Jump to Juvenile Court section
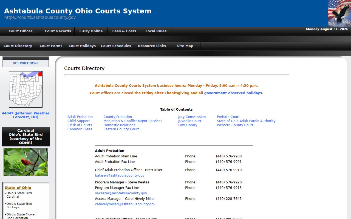351x219 pixels. pos(190,121)
